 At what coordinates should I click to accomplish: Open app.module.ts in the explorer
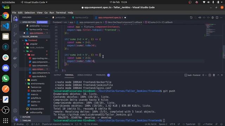pos(39,76)
